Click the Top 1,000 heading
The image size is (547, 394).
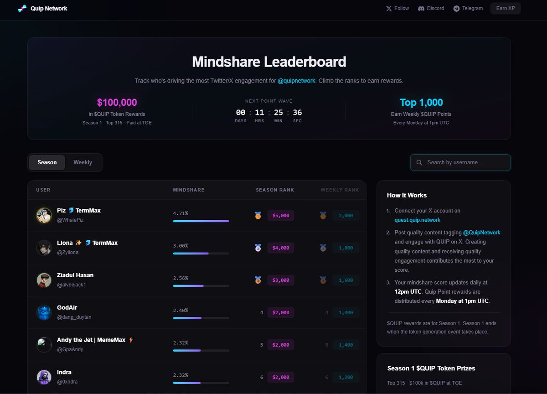point(421,103)
